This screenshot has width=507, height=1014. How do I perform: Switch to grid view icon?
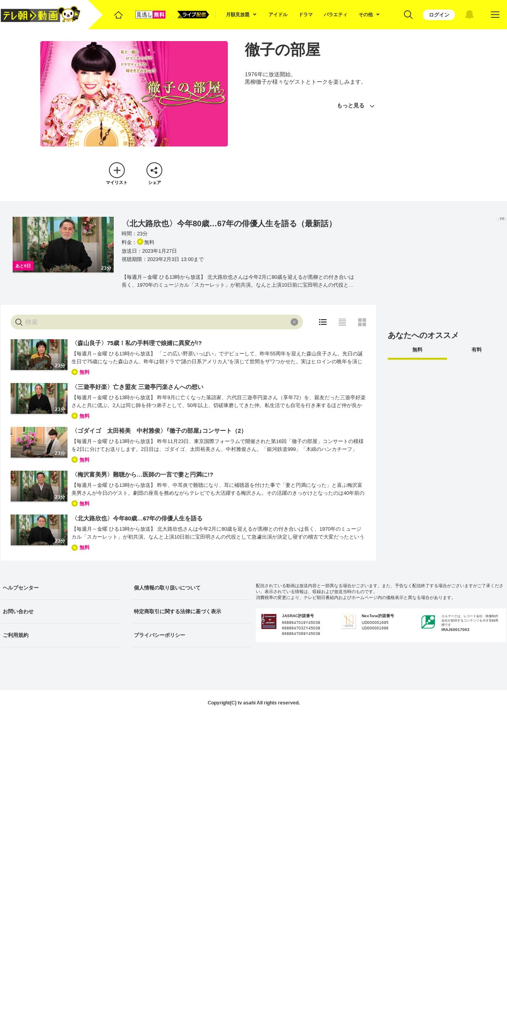(362, 322)
